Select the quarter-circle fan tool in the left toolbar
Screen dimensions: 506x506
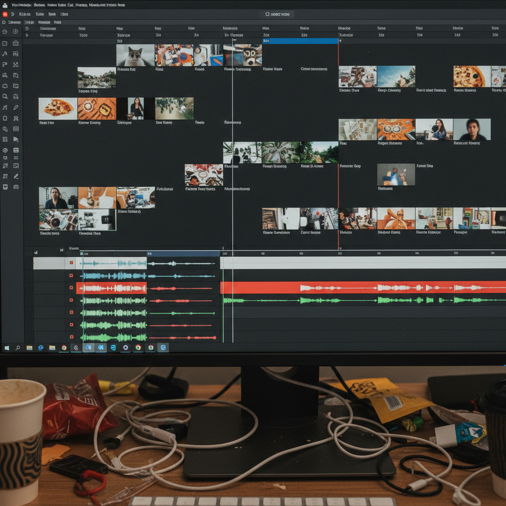click(15, 139)
